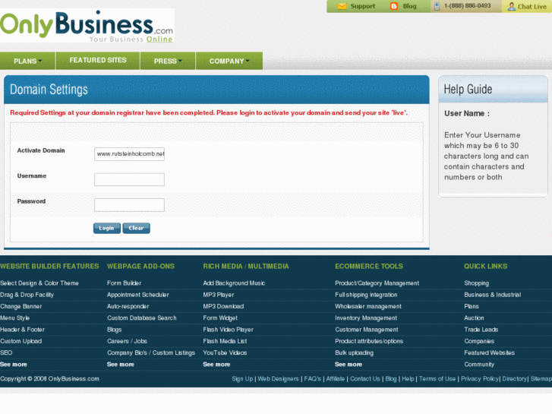Open Change Banner link

click(21, 307)
